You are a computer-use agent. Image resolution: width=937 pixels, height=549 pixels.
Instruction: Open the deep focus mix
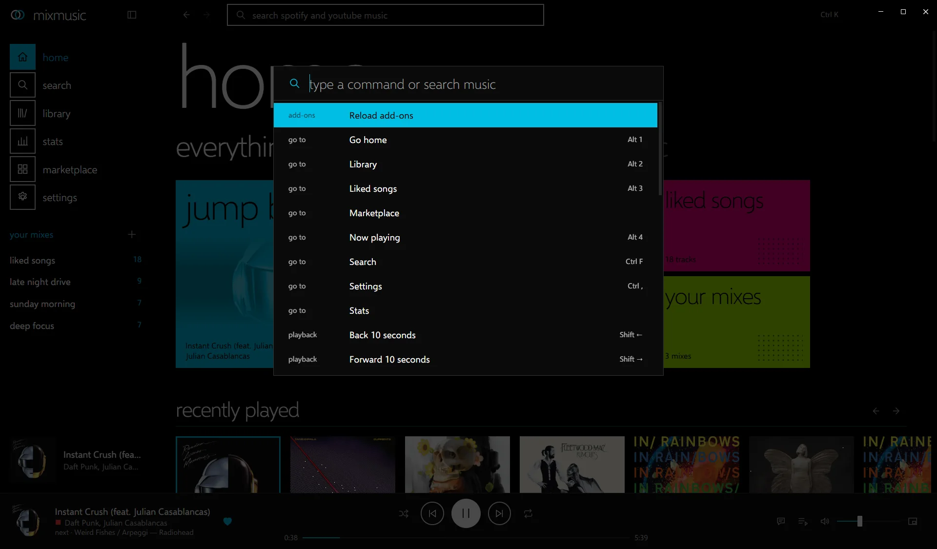(76, 325)
